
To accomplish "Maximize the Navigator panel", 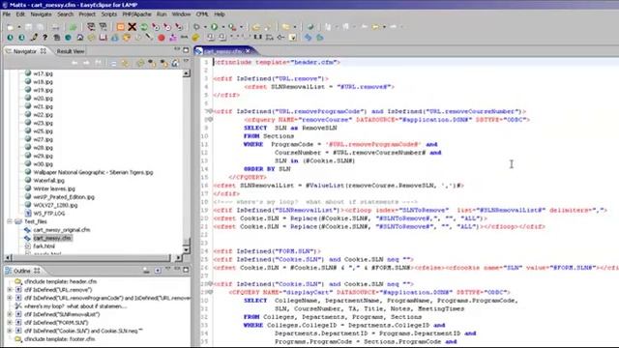I will (186, 50).
